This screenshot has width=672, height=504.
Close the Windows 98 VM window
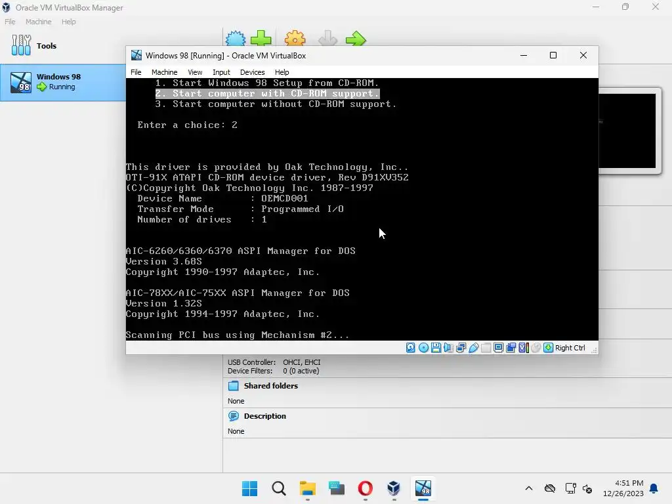tap(583, 55)
